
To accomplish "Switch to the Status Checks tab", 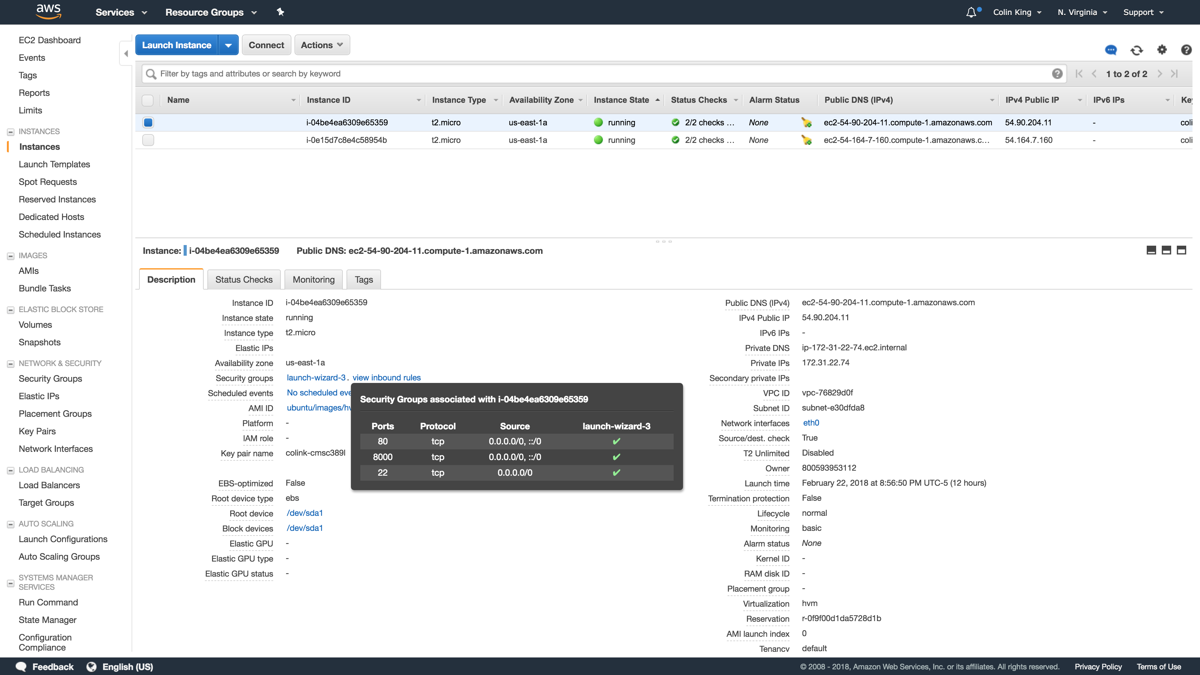I will coord(244,280).
